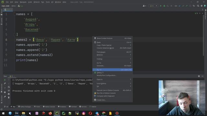This screenshot has width=207, height=116.
Task: Open the user account dropdown icon in the toolbar
Action: tap(144, 6)
